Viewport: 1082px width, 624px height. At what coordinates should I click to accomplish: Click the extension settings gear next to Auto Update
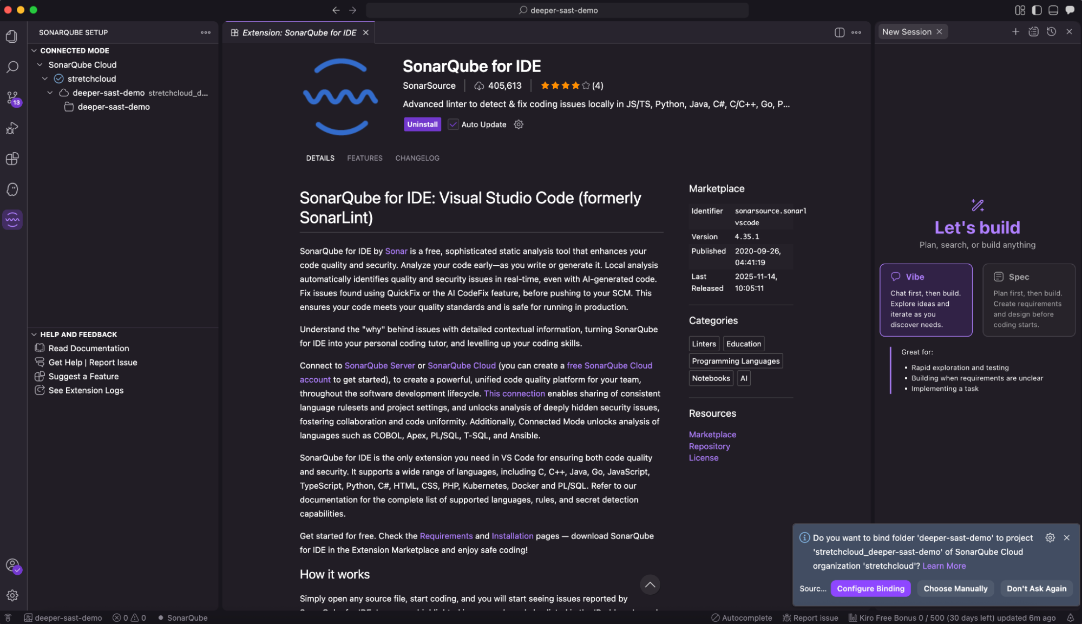[x=519, y=124]
